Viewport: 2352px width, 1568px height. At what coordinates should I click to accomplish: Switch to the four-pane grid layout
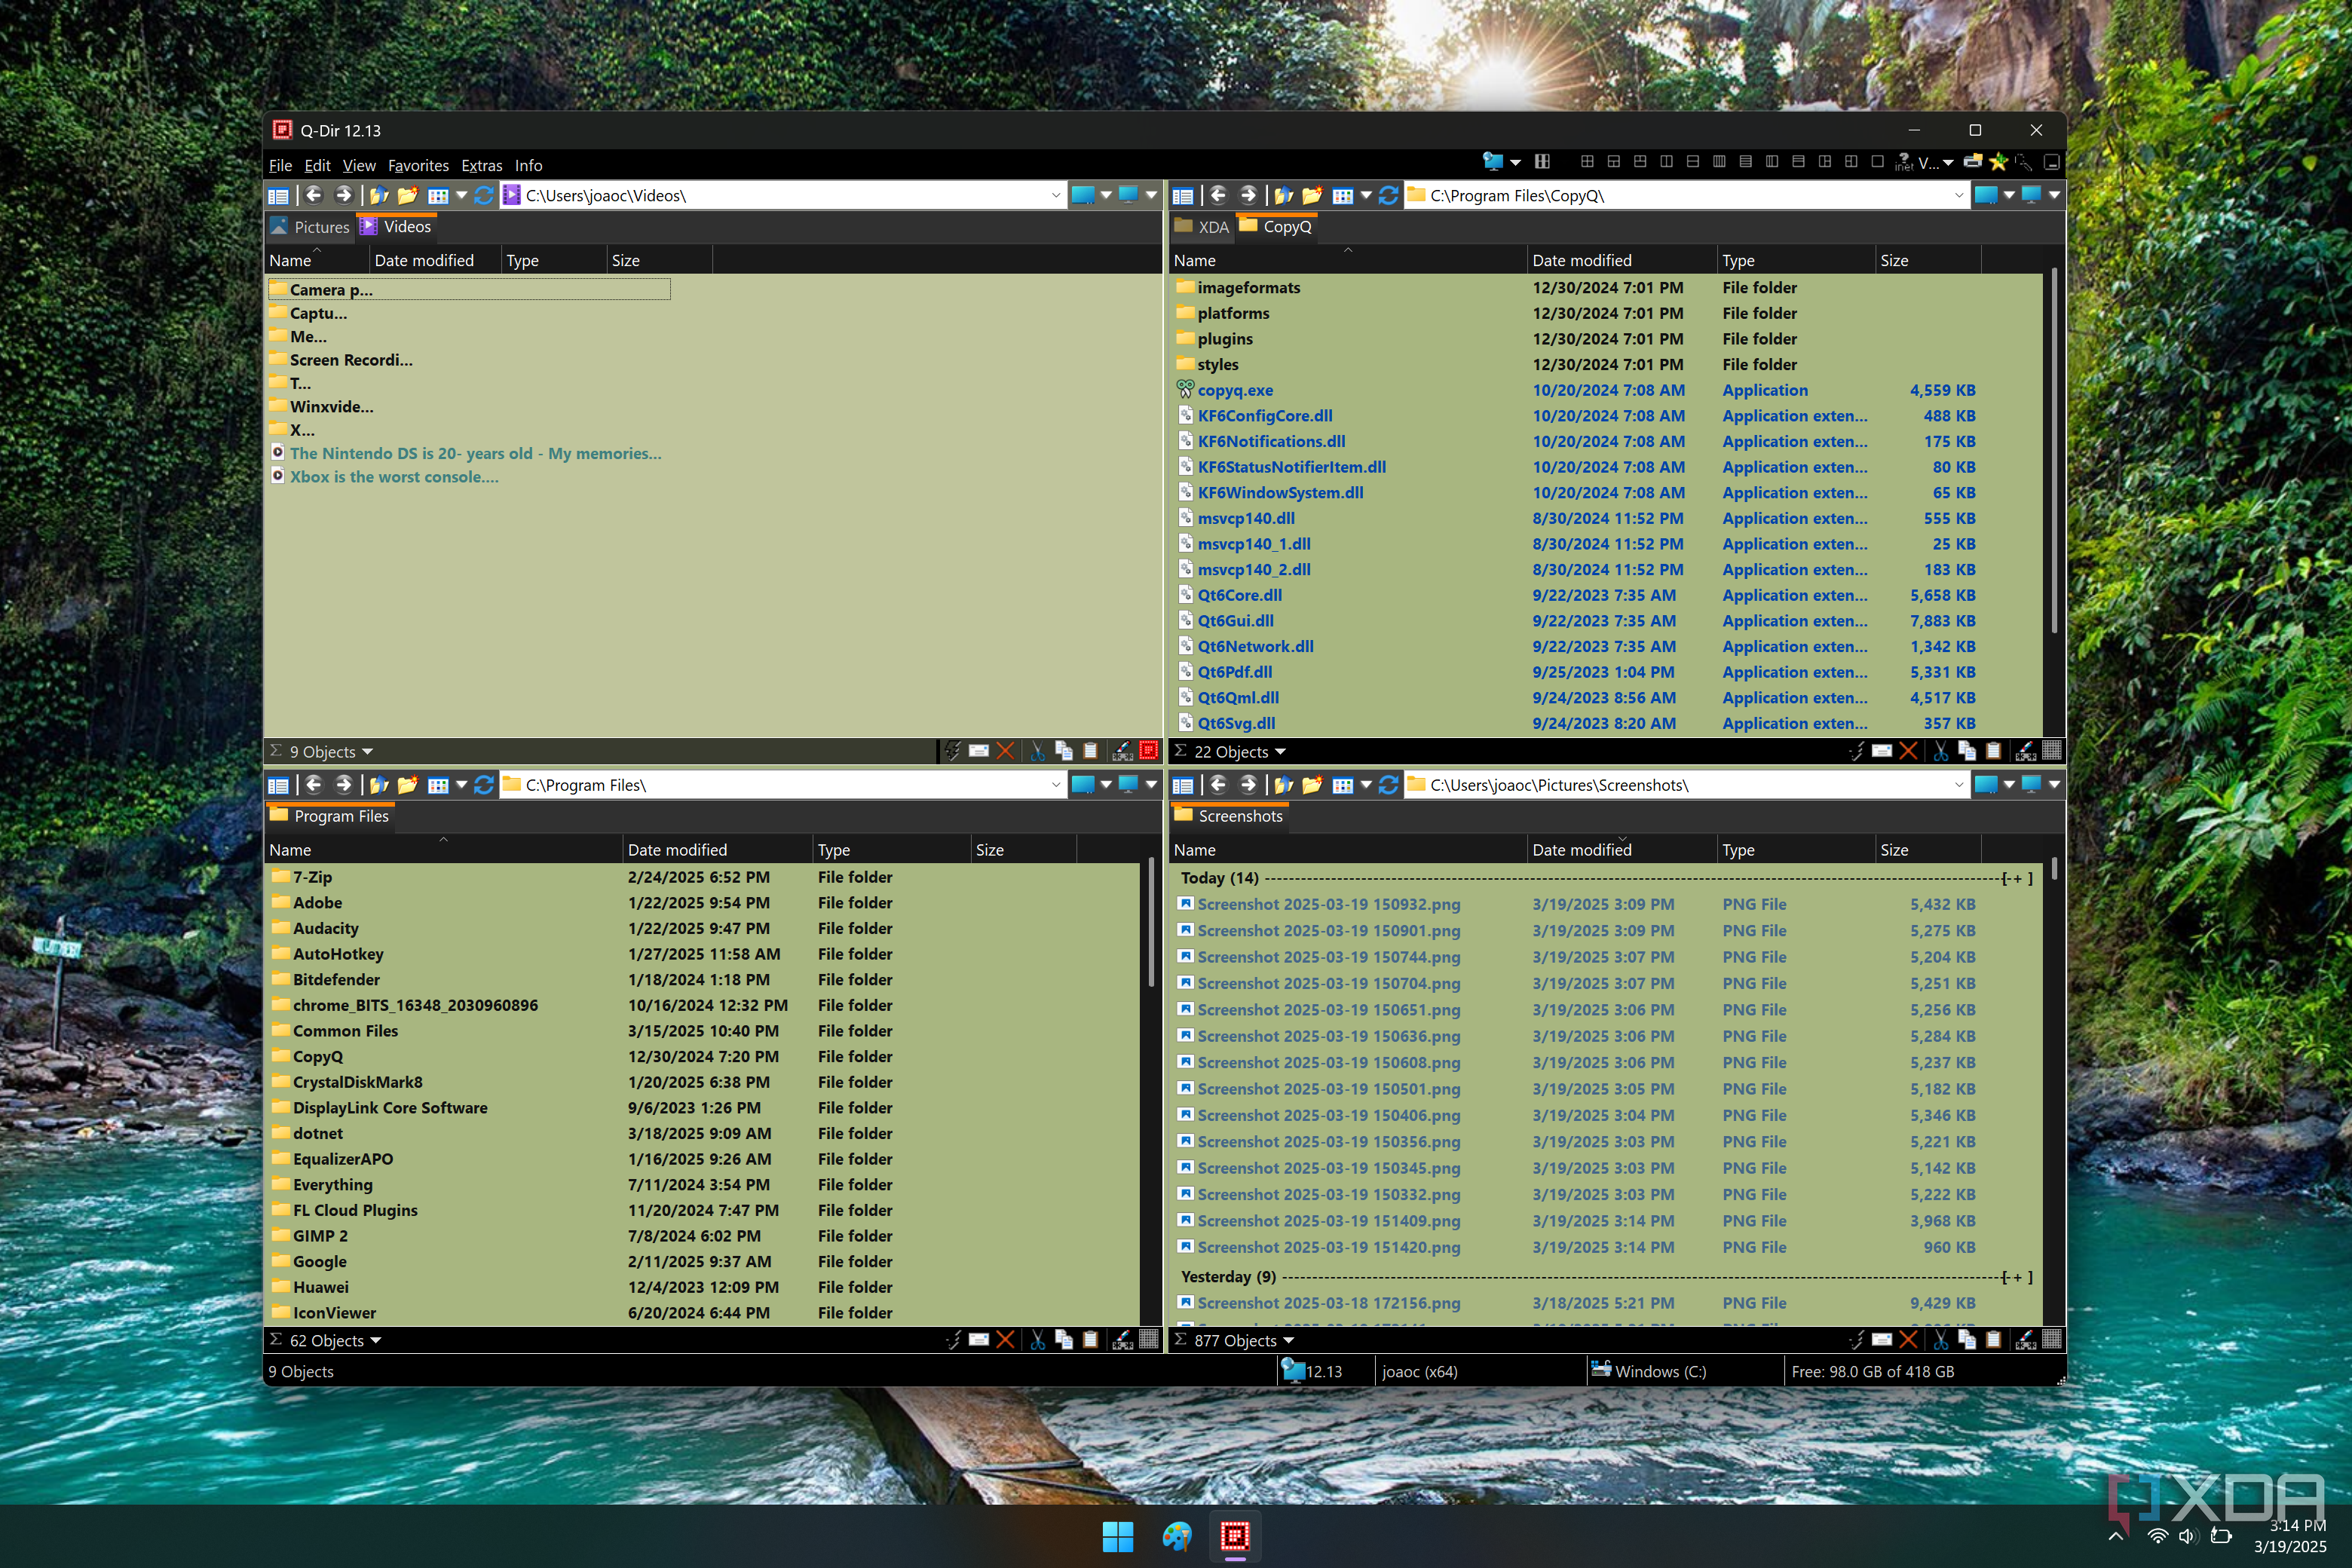(1587, 162)
